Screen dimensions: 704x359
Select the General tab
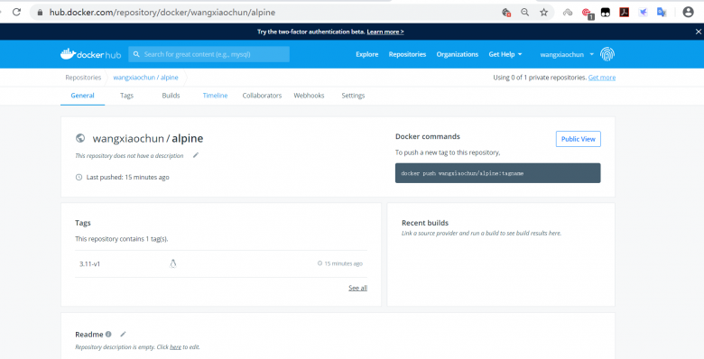point(83,96)
